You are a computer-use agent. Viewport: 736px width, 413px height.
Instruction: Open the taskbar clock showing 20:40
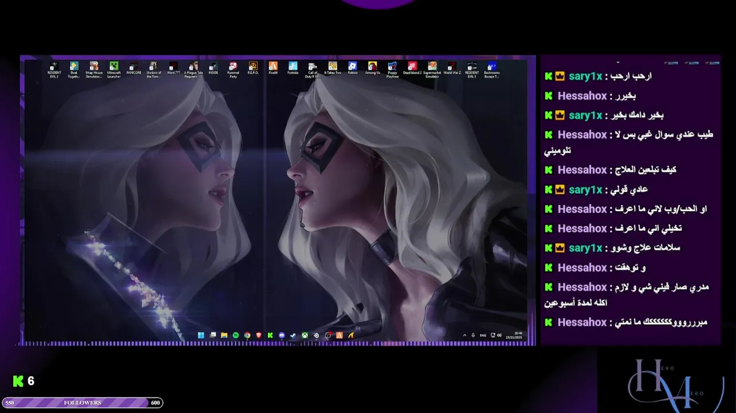point(515,335)
